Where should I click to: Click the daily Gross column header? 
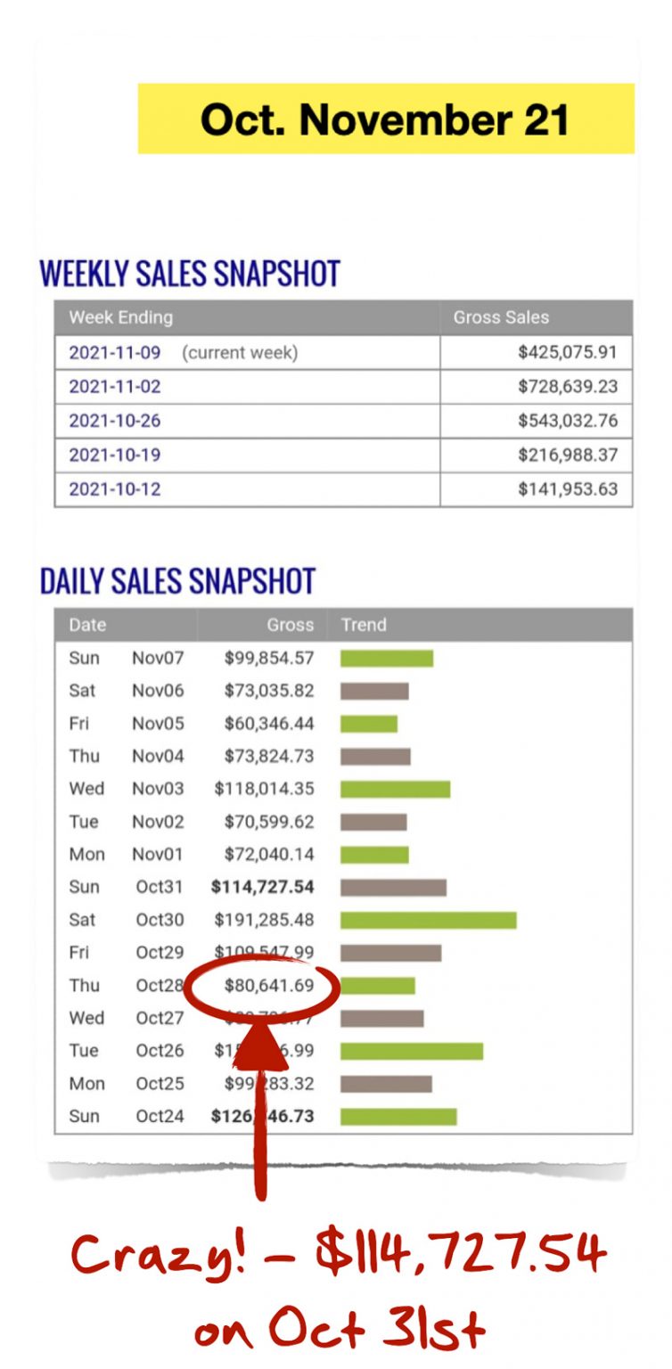pos(290,625)
